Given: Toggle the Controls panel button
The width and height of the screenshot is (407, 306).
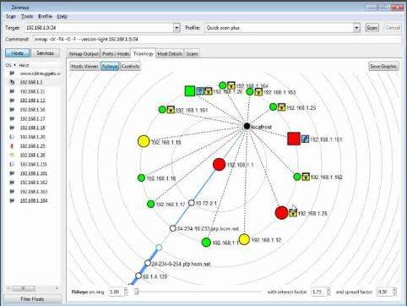Looking at the screenshot, I should [130, 67].
